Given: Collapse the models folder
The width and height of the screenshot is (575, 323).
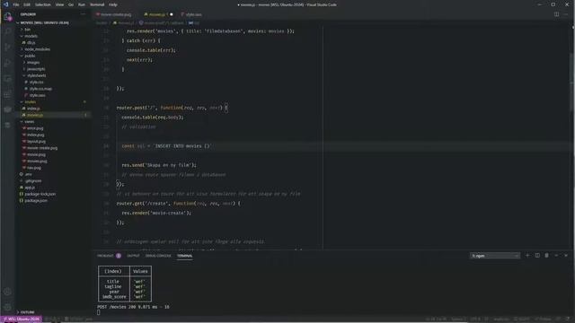Looking at the screenshot, I should point(31,36).
